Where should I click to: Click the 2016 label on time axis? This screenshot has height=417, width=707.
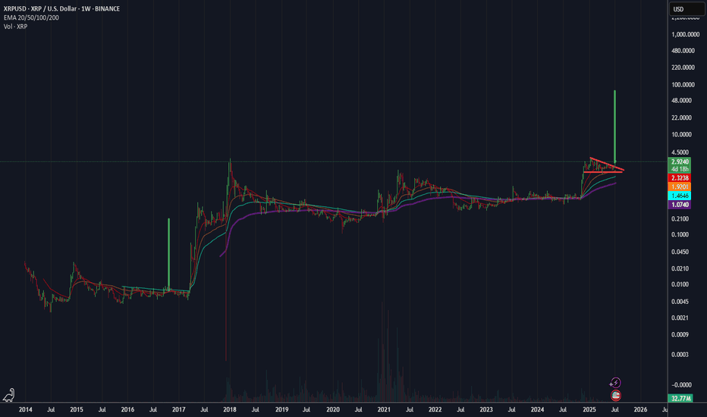pyautogui.click(x=127, y=409)
